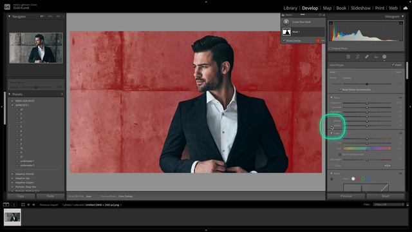The width and height of the screenshot is (412, 232).
Task: Select the blue curve channel circle
Action: coord(368,179)
